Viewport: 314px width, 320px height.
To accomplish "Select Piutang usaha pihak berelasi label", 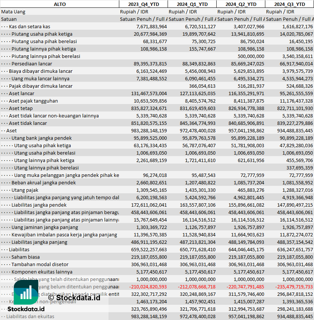I will tap(44, 41).
